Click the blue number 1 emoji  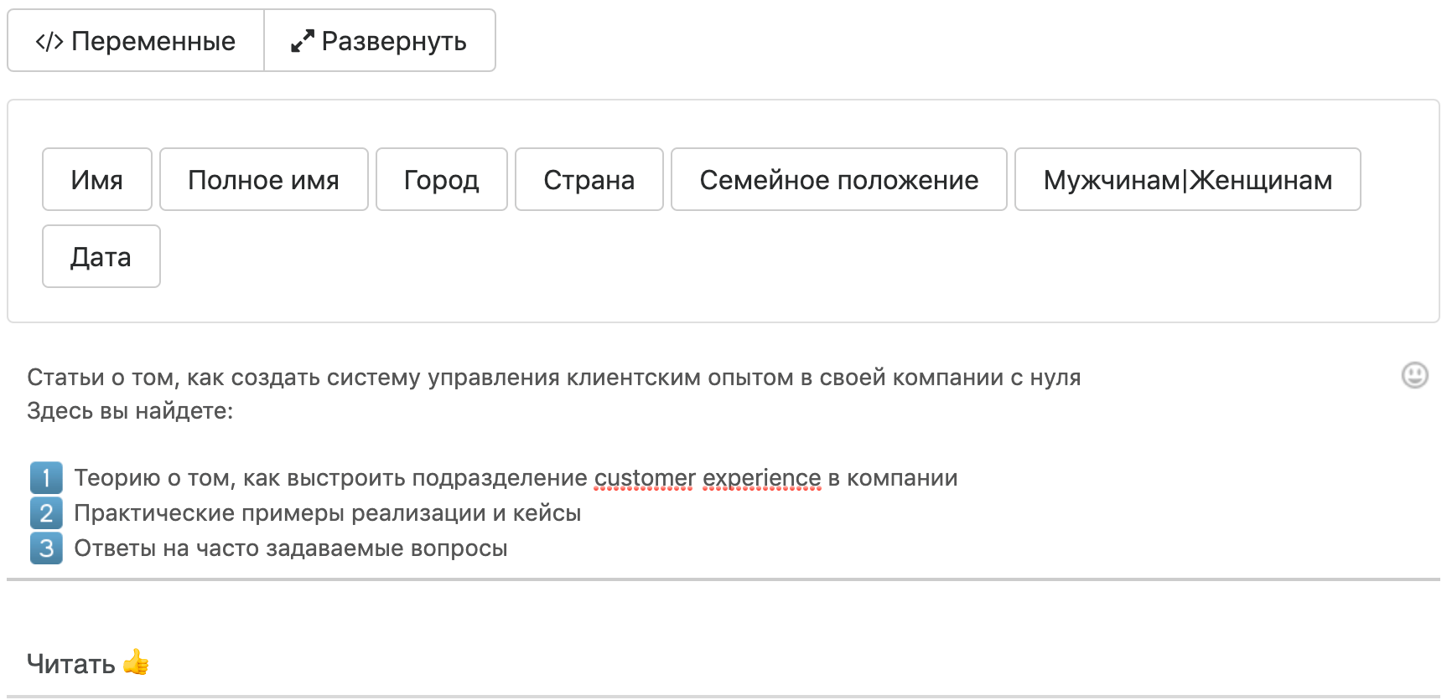pyautogui.click(x=46, y=478)
